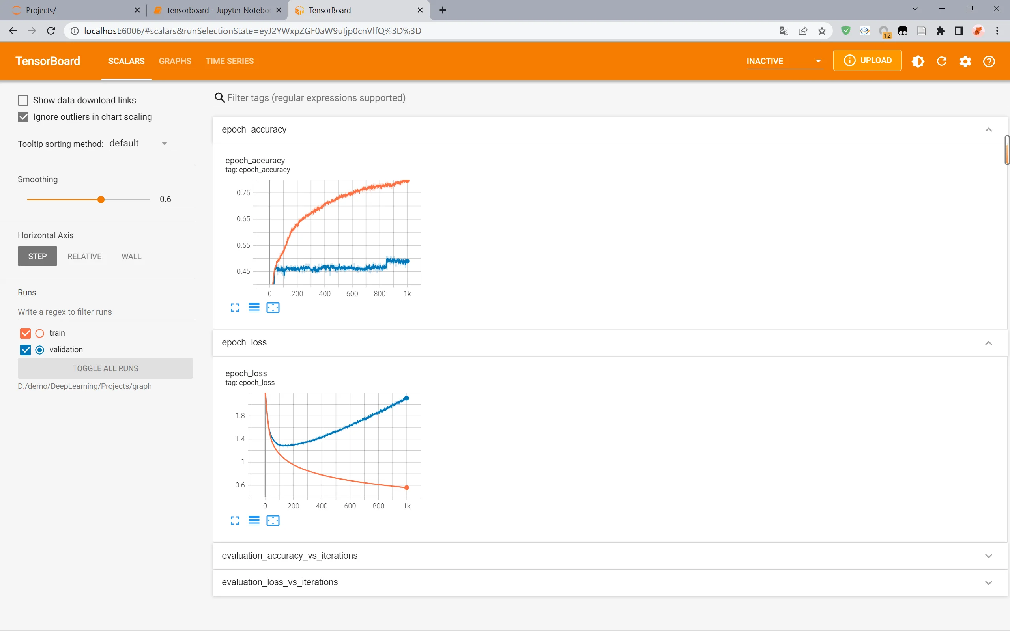Image resolution: width=1010 pixels, height=631 pixels.
Task: Open the help question mark icon
Action: pyautogui.click(x=989, y=62)
